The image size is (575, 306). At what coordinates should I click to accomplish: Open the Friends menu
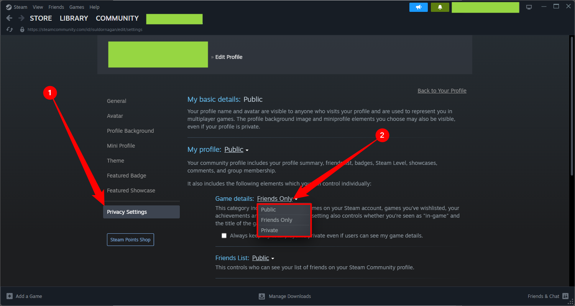click(56, 7)
